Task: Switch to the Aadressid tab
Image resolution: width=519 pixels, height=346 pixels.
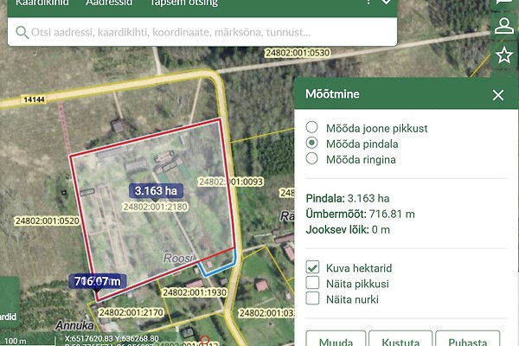Action: click(x=110, y=3)
